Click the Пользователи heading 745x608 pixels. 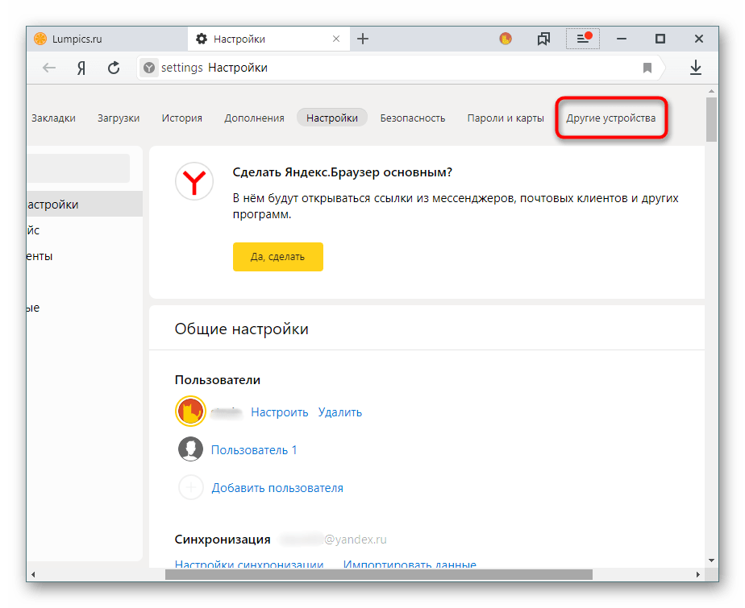(x=217, y=380)
